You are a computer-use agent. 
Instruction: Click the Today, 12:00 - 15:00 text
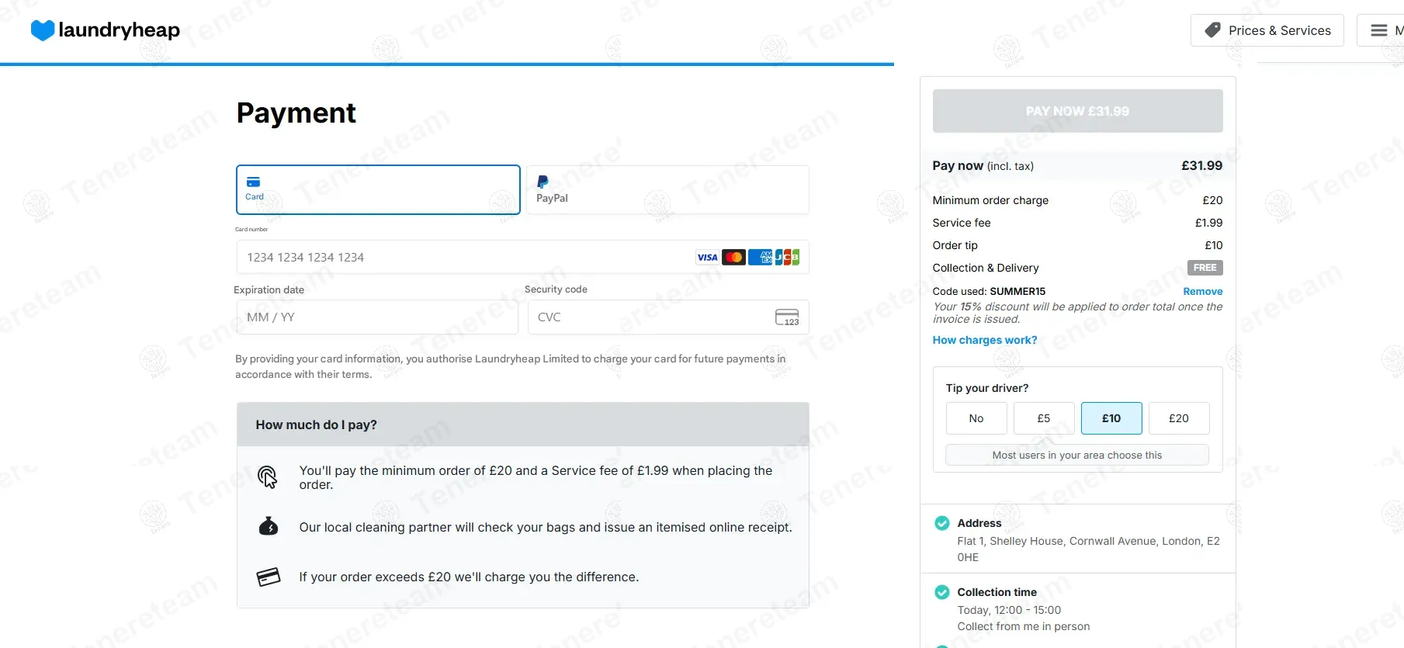[1009, 610]
